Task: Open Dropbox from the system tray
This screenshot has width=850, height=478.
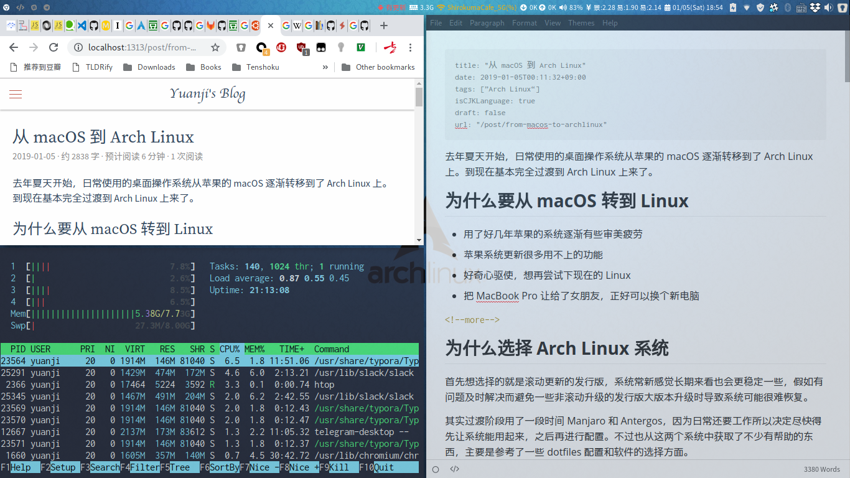Action: [815, 8]
